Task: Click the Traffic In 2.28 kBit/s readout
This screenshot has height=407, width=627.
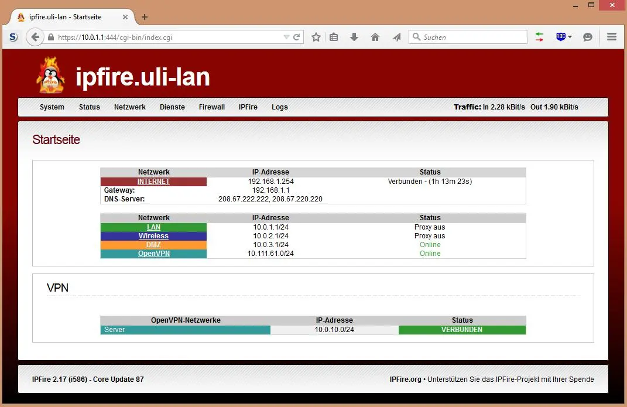Action: coord(489,107)
